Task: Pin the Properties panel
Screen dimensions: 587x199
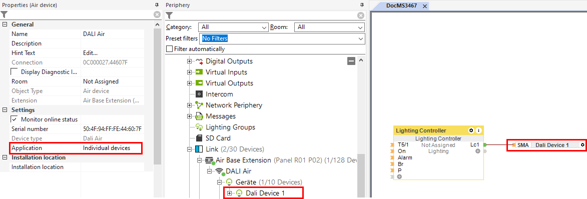Action: [x=157, y=5]
